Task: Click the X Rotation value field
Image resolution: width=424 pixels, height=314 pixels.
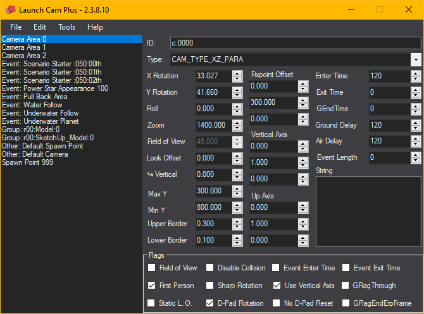Action: pos(214,76)
